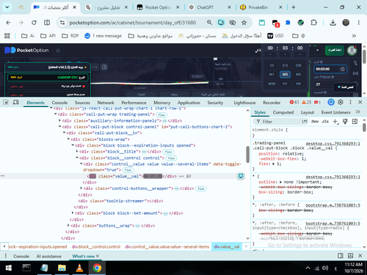Viewport: 367px width, 275px height.
Task: Switch to the Sources tab
Action: (82, 103)
